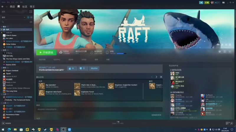Click the cloud sync status icon
The image size is (236, 132).
[61, 52]
